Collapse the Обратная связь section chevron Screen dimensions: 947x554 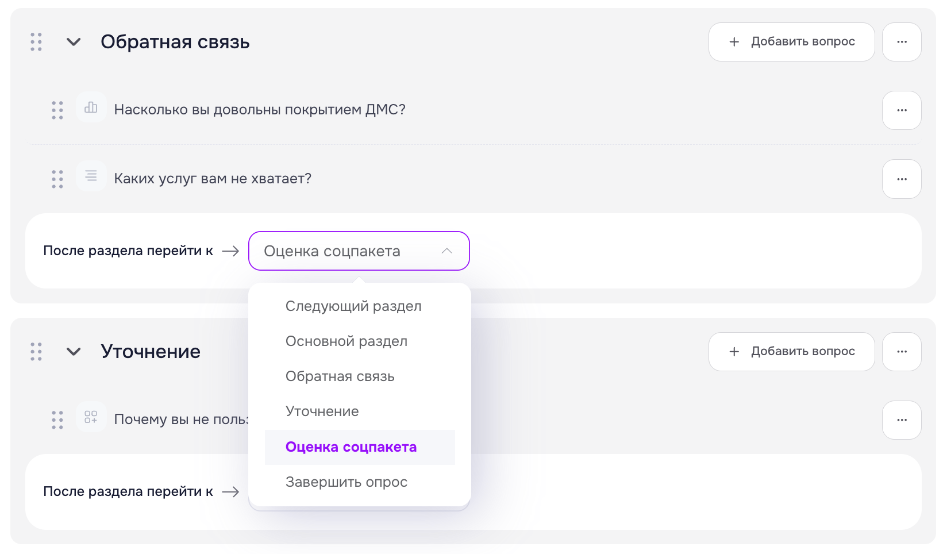[74, 42]
